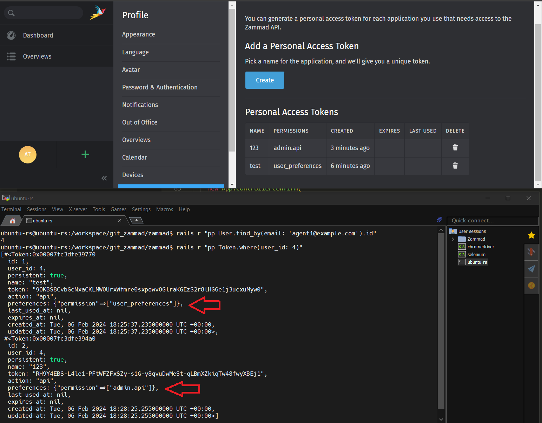Screen dimensions: 542x423
Task: Delete the token named 123
Action: point(455,148)
